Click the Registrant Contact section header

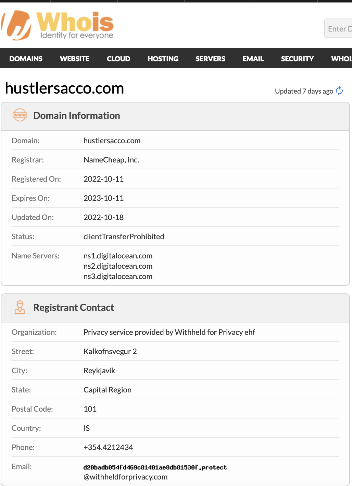[x=74, y=308]
